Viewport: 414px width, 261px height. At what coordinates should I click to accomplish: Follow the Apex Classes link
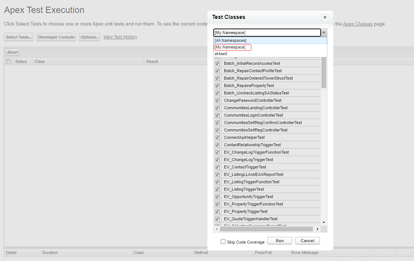click(358, 24)
